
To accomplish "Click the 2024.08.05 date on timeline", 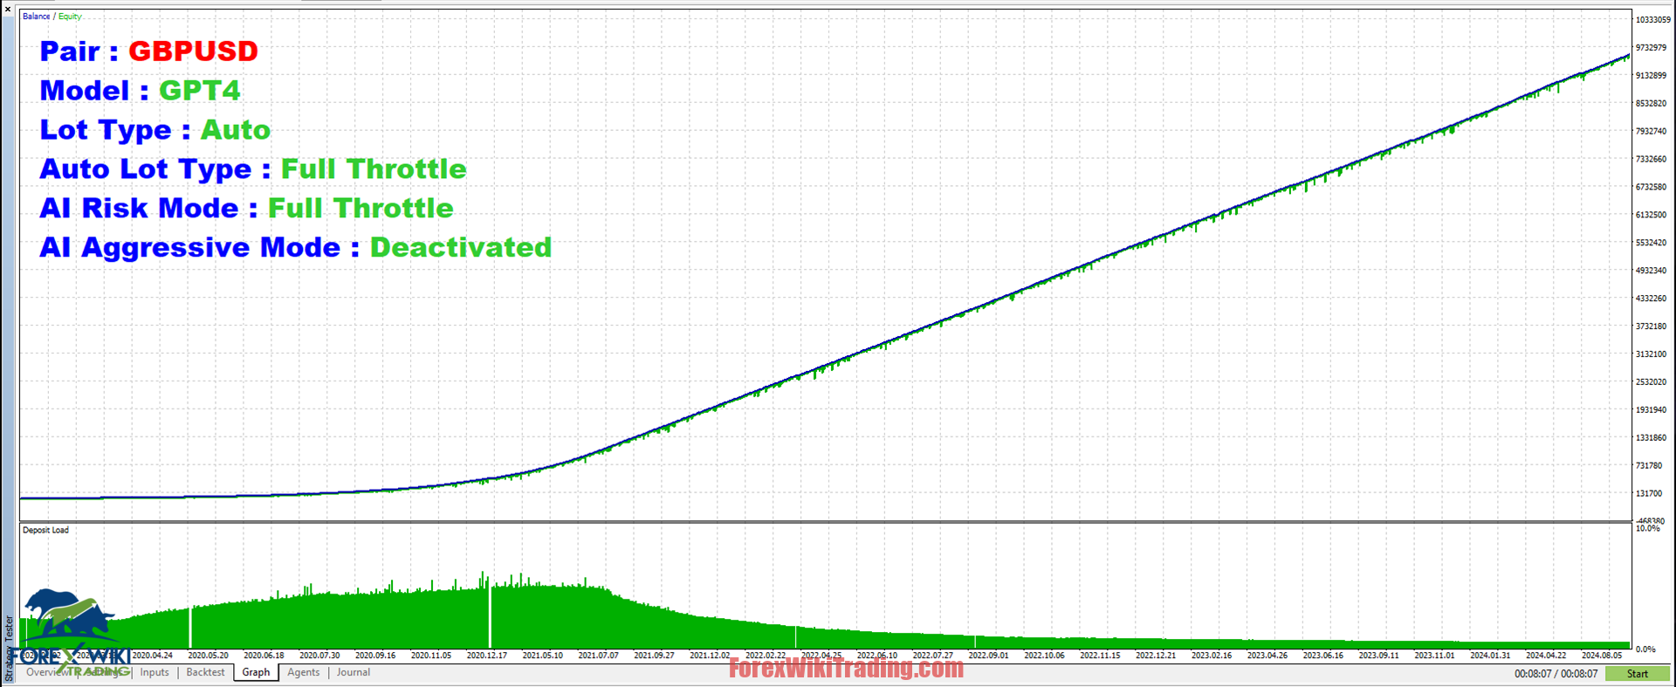I will click(x=1601, y=656).
